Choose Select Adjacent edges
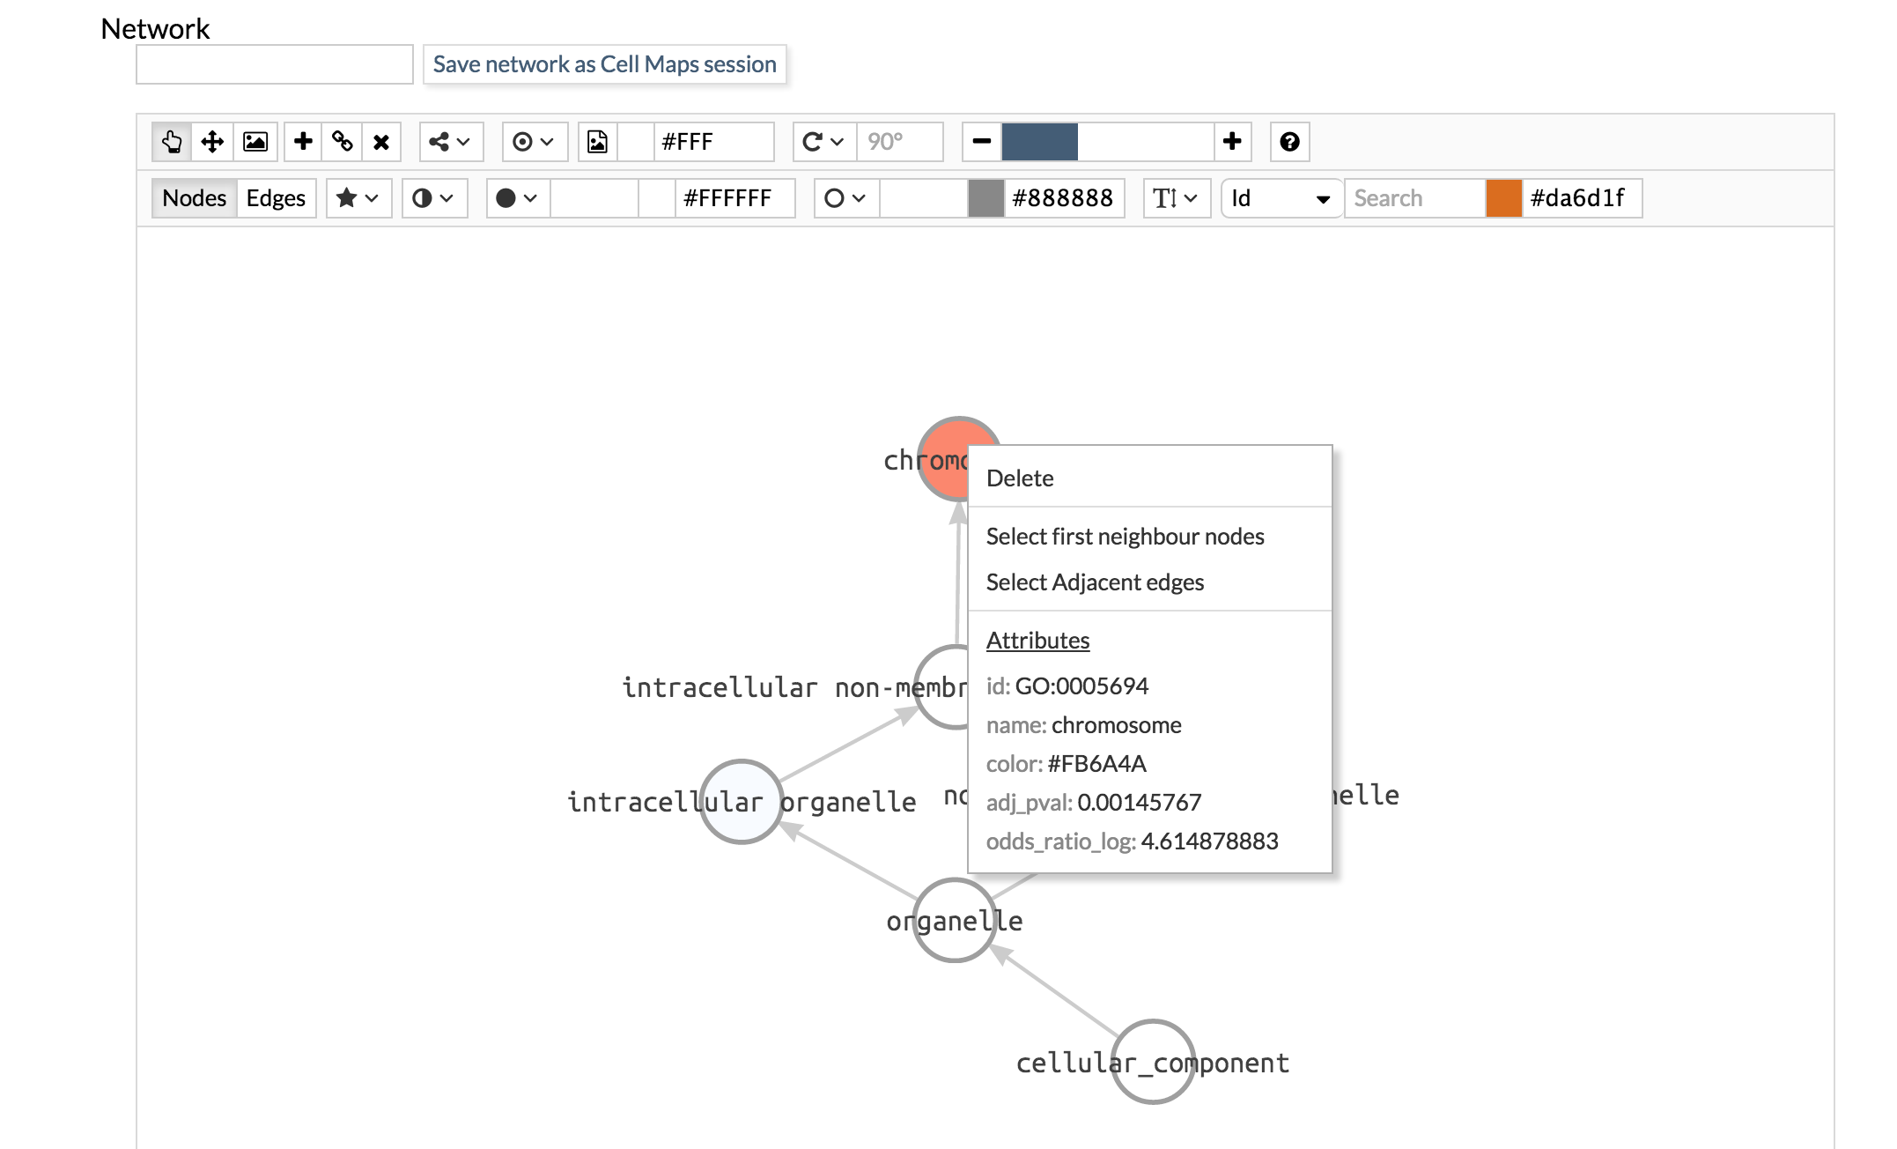1897x1149 pixels. click(1150, 582)
